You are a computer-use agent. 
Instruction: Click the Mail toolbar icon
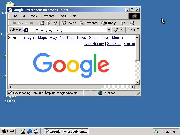pyautogui.click(x=123, y=23)
